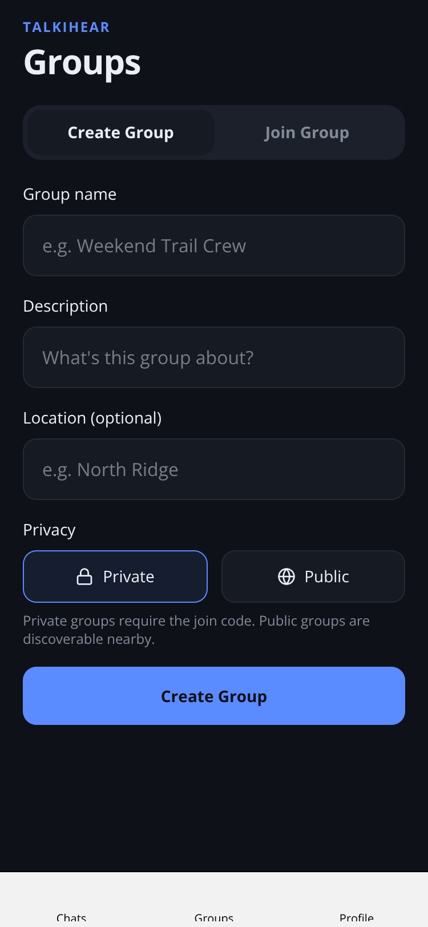428x927 pixels.
Task: Click the Description field label
Action: click(x=66, y=306)
